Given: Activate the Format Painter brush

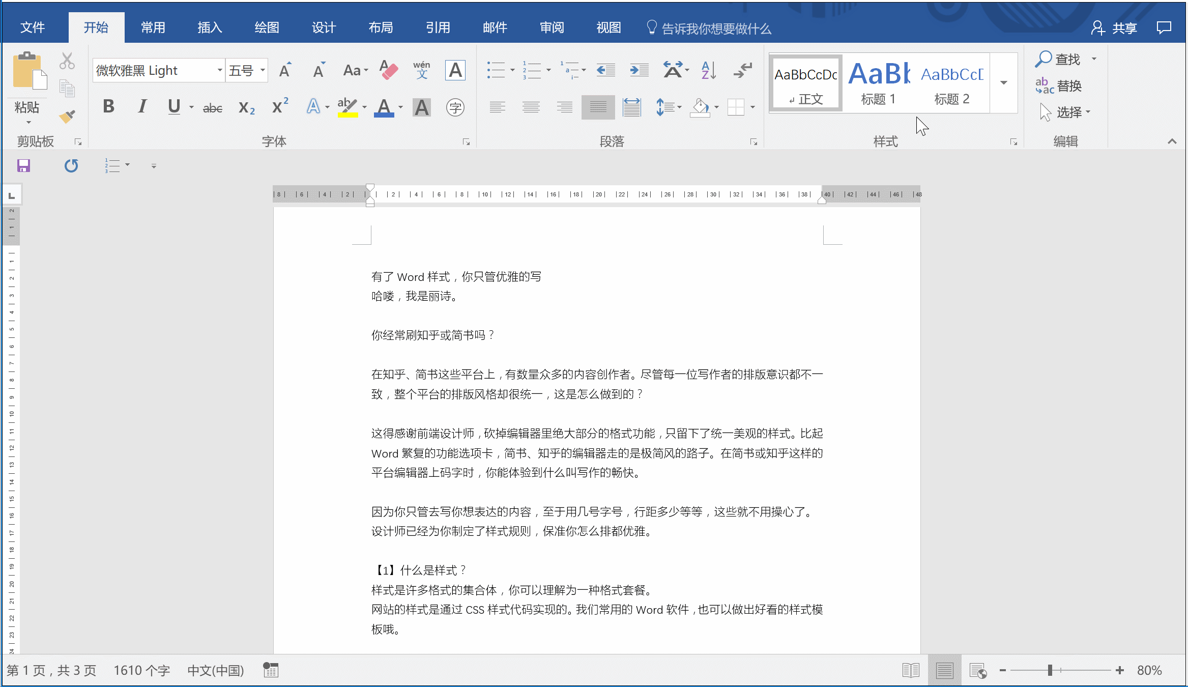Looking at the screenshot, I should 67,117.
